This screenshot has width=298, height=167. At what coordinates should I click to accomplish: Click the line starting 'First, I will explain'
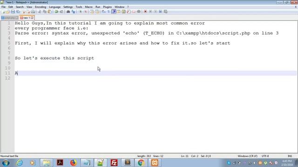(122, 43)
